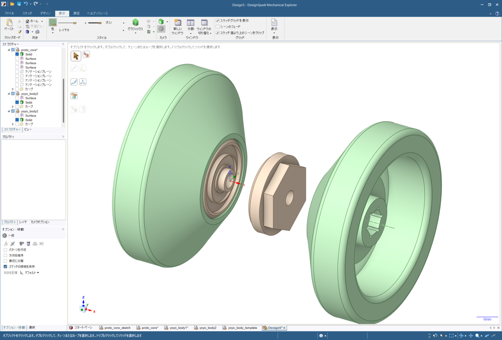Uncheck Keep Sketch Connectivity (スケッチの接続を保持)
This screenshot has height=340, width=502.
click(x=5, y=266)
